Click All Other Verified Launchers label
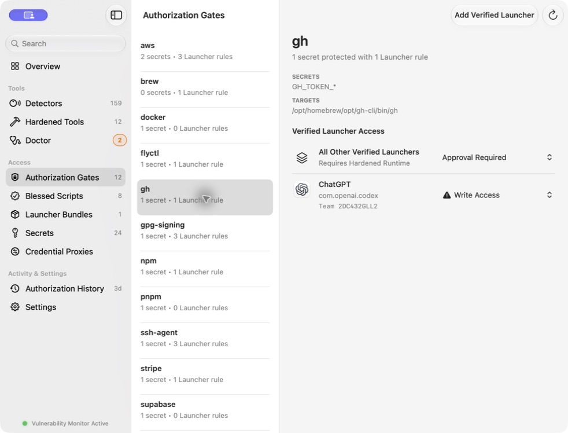This screenshot has width=568, height=433. (369, 152)
